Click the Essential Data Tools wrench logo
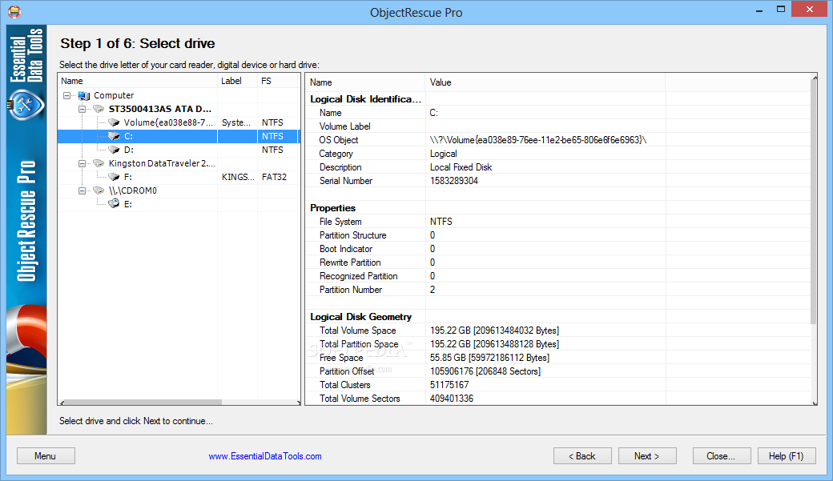The image size is (833, 481). [x=25, y=105]
